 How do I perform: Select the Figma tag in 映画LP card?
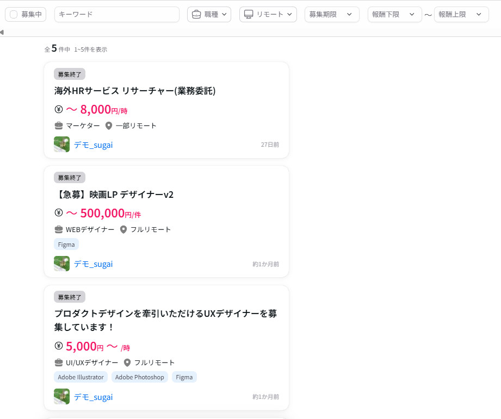pyautogui.click(x=66, y=245)
